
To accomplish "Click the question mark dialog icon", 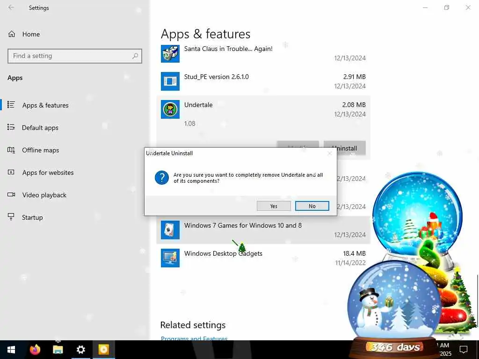I will tap(161, 178).
